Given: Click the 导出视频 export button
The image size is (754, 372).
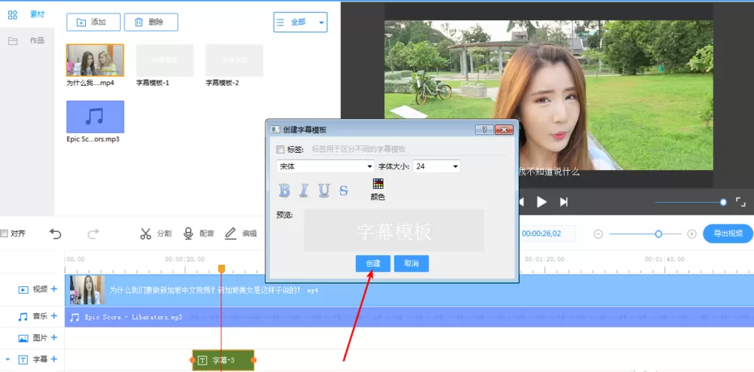Looking at the screenshot, I should pos(728,233).
